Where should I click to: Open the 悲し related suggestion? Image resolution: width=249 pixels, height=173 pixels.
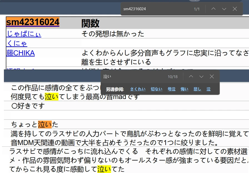197,89
